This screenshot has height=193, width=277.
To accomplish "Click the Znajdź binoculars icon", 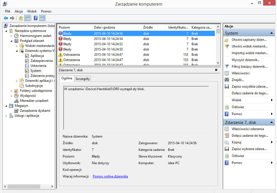I will point(227,80).
